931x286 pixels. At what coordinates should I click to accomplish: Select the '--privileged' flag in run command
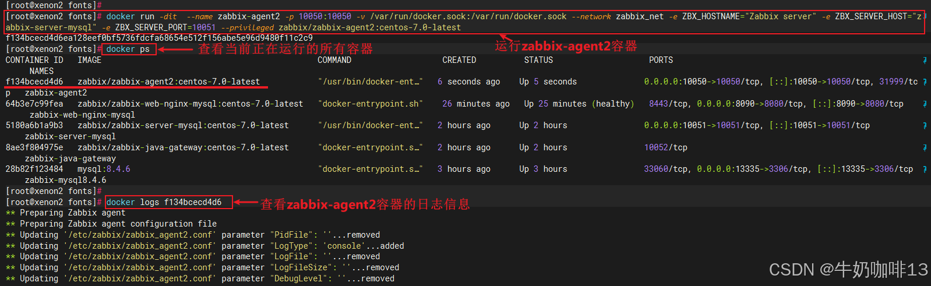pyautogui.click(x=247, y=27)
